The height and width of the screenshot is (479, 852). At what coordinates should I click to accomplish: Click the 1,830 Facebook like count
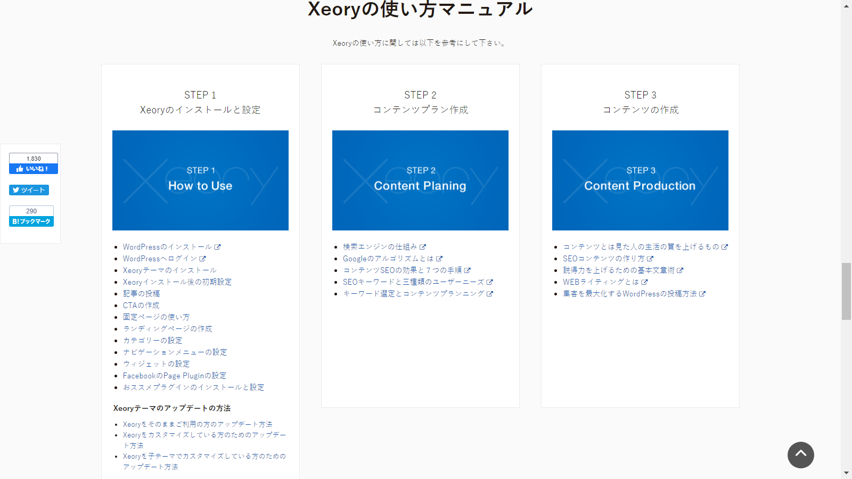[34, 159]
